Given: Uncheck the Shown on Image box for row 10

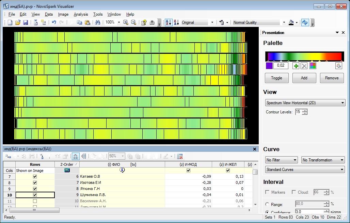Looking at the screenshot, I should [x=35, y=195].
